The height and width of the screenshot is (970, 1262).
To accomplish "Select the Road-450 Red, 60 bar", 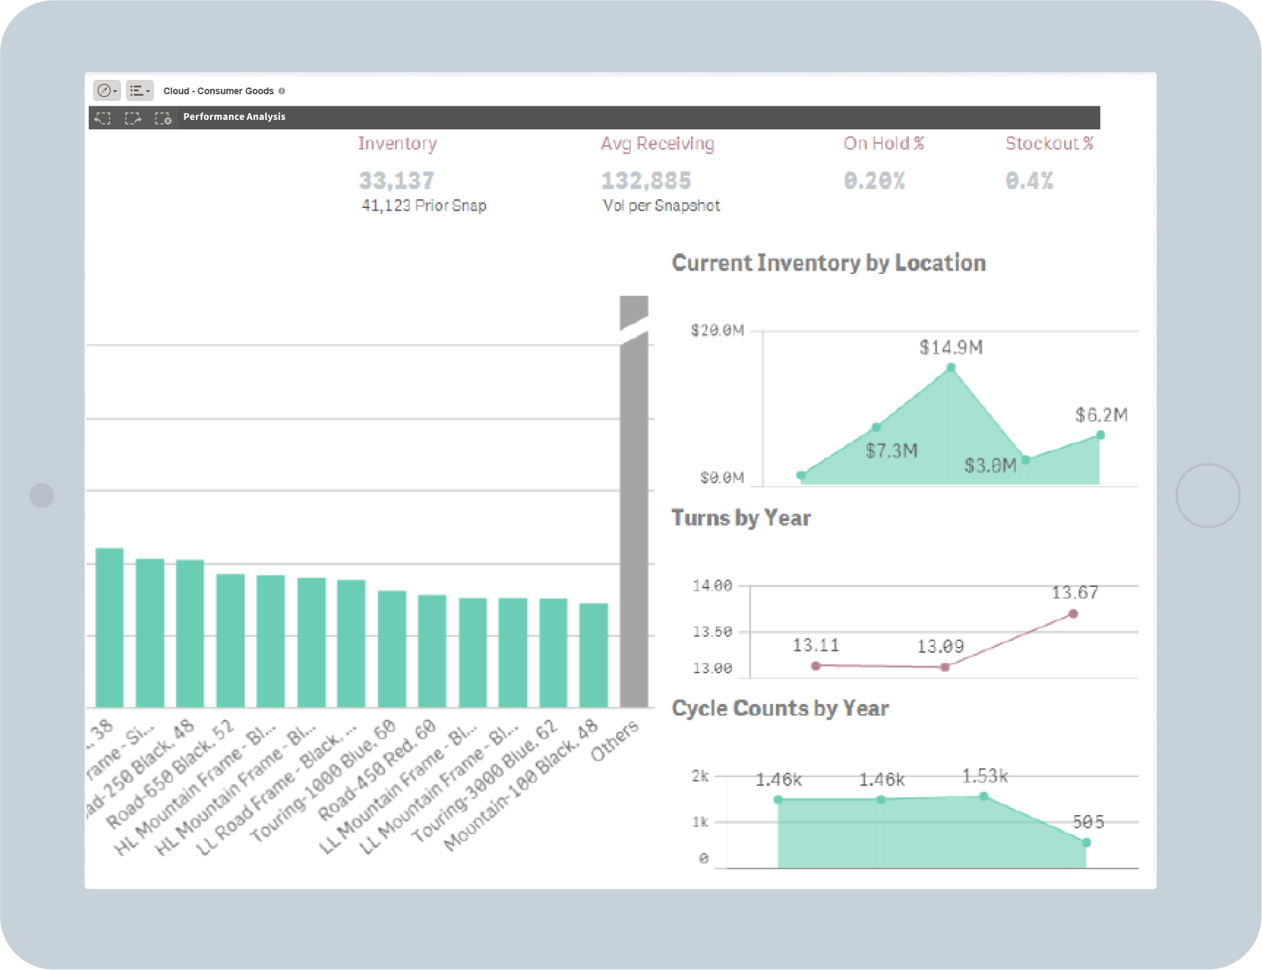I will click(432, 651).
